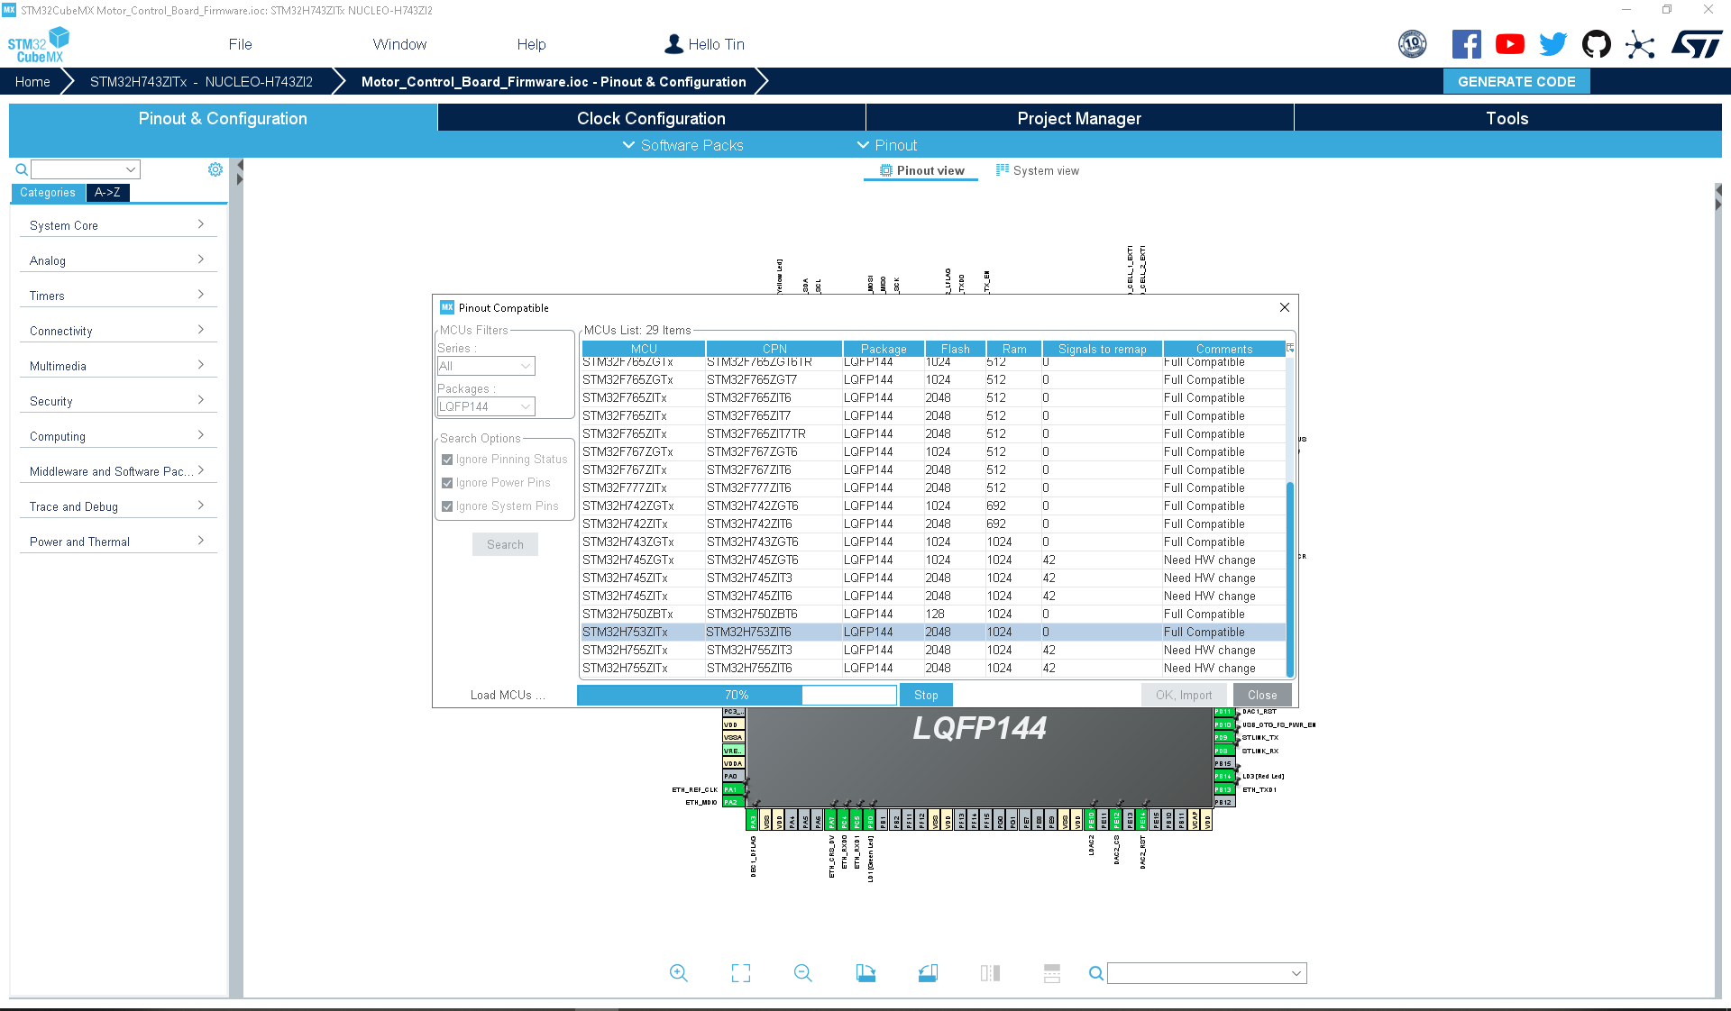Viewport: 1731px width, 1011px height.
Task: Toggle the Ignore System Pins checkbox
Action: [x=447, y=506]
